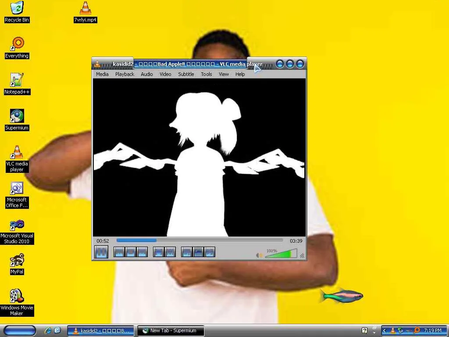The height and width of the screenshot is (337, 449).
Task: Open the View menu
Action: click(224, 74)
